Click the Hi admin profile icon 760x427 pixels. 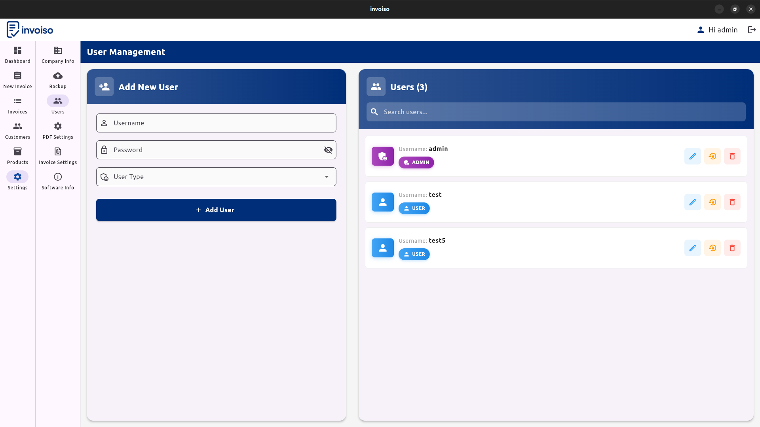701,30
